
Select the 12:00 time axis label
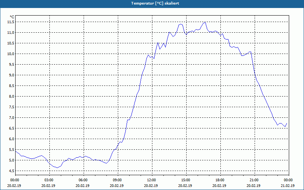[x=151, y=180]
